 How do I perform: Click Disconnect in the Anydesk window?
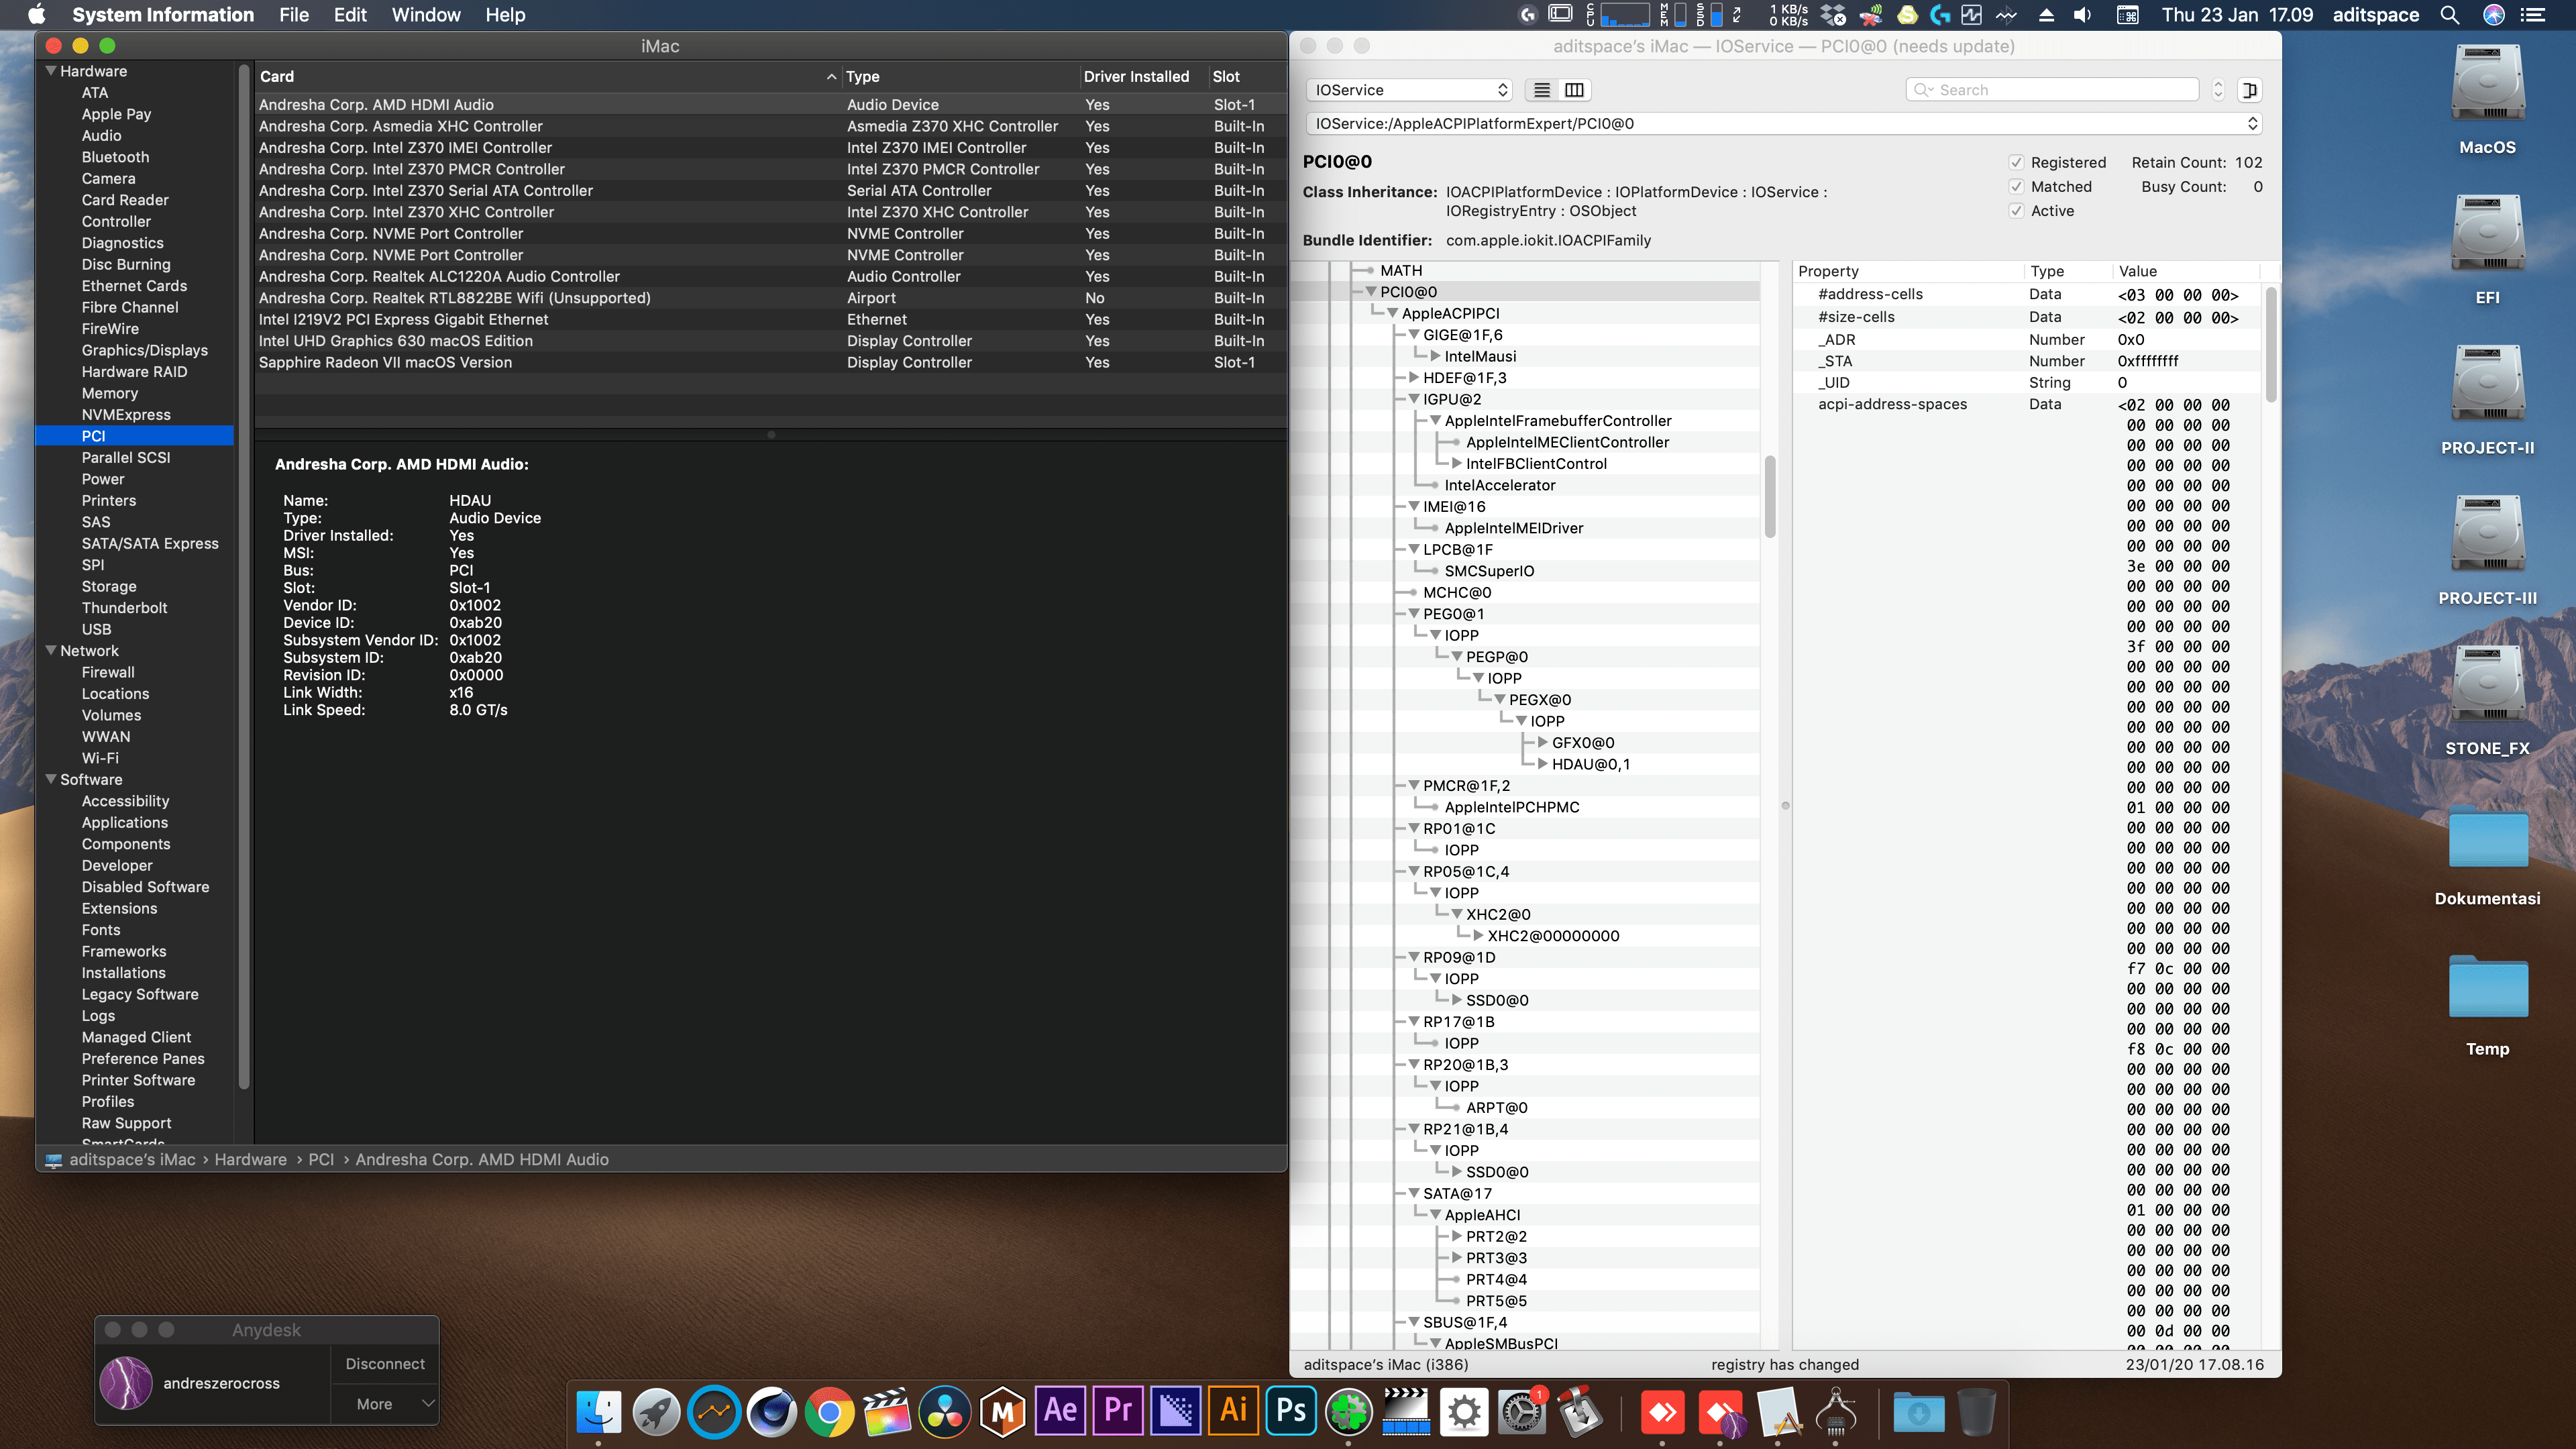pyautogui.click(x=385, y=1364)
